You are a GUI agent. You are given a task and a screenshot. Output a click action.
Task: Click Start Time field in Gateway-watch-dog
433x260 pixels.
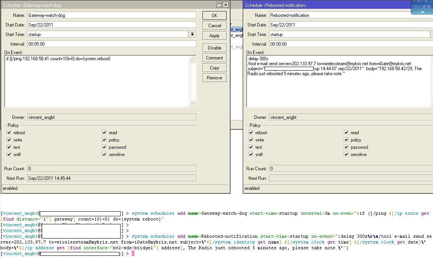[x=108, y=34]
